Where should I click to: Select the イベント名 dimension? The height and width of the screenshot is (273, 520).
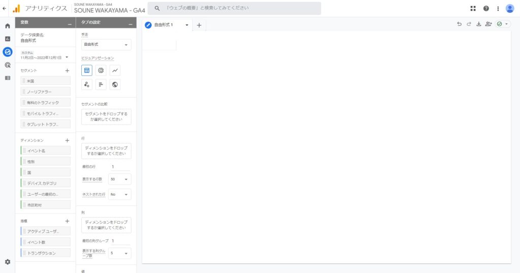45,150
